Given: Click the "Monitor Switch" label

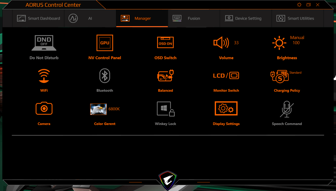Looking at the screenshot, I should tap(226, 91).
